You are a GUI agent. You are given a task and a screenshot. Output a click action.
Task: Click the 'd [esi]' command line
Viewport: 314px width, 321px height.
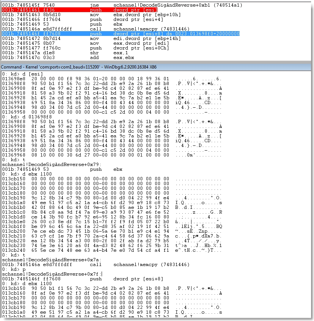(x=23, y=74)
